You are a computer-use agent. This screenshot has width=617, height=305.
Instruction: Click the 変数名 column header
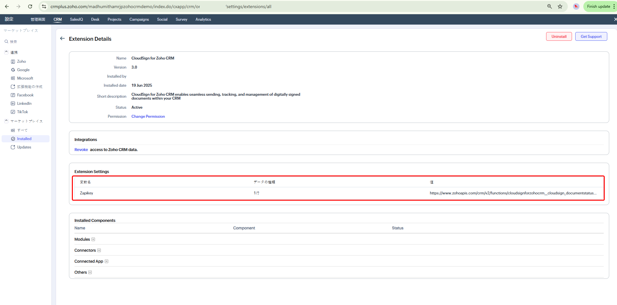tap(85, 182)
